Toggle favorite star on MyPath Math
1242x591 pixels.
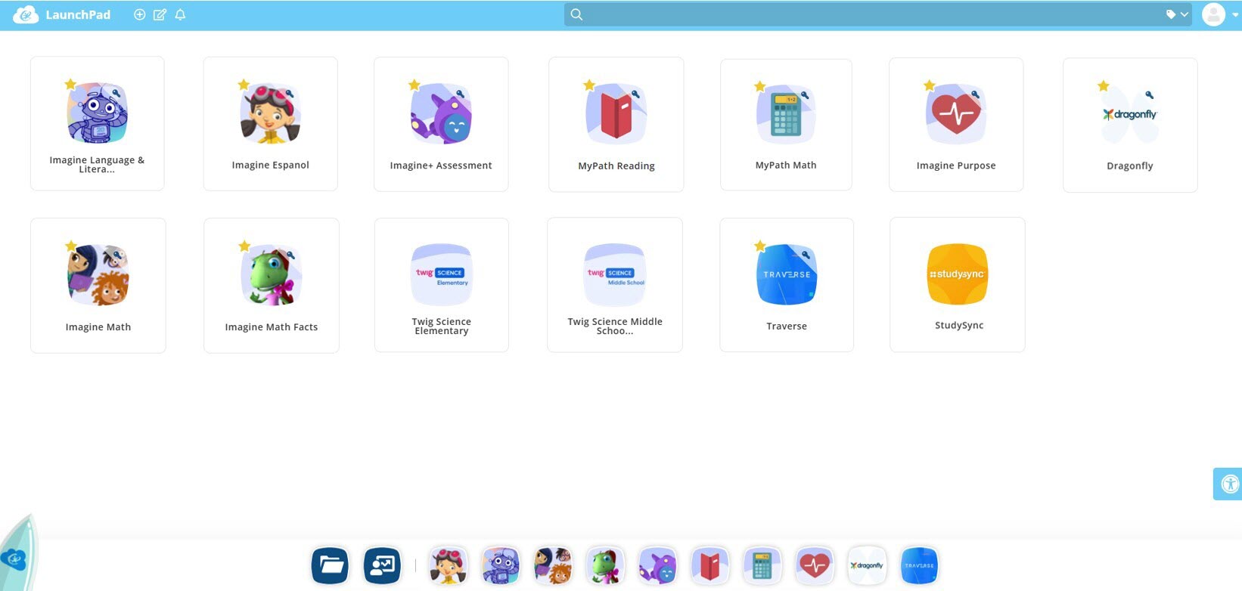click(760, 86)
